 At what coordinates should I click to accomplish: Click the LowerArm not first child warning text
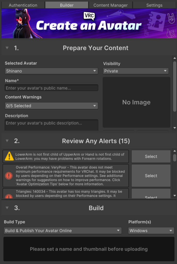click(70, 156)
